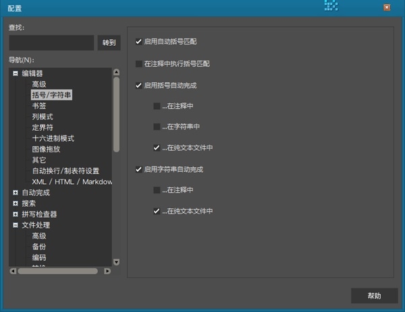Check ...在注释中 under 启用括号自动完成
405x312 pixels.
pyautogui.click(x=157, y=106)
